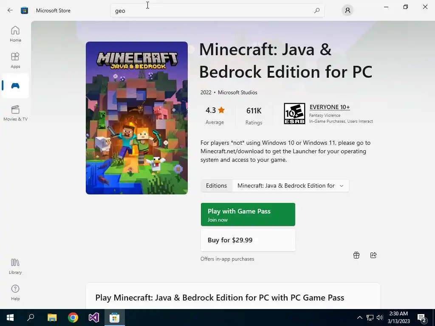Screen dimensions: 435x326
Task: Go back using the back arrow
Action: click(x=10, y=11)
